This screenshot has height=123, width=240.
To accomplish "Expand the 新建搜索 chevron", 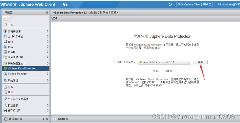I will 47,105.
